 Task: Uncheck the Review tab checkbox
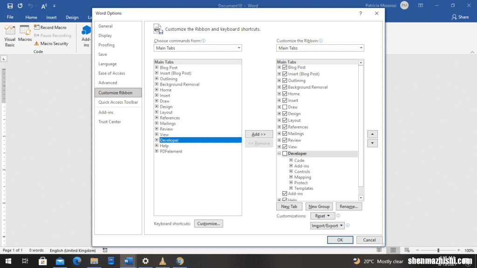285,140
